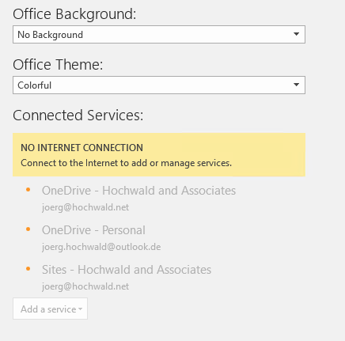
Task: Click the Connected Services heading
Action: 78,116
